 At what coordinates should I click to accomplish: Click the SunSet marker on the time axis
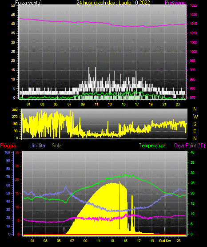pyautogui.click(x=165, y=241)
